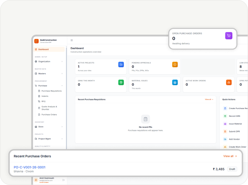This screenshot has height=185, width=248.
Task: Click the orange Active Work Orders icon
Action: pyautogui.click(x=229, y=83)
